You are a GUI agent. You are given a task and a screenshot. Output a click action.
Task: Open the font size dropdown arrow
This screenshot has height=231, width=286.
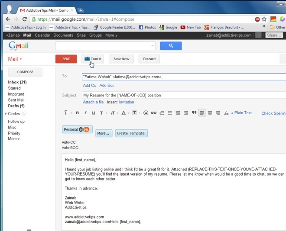117,113
